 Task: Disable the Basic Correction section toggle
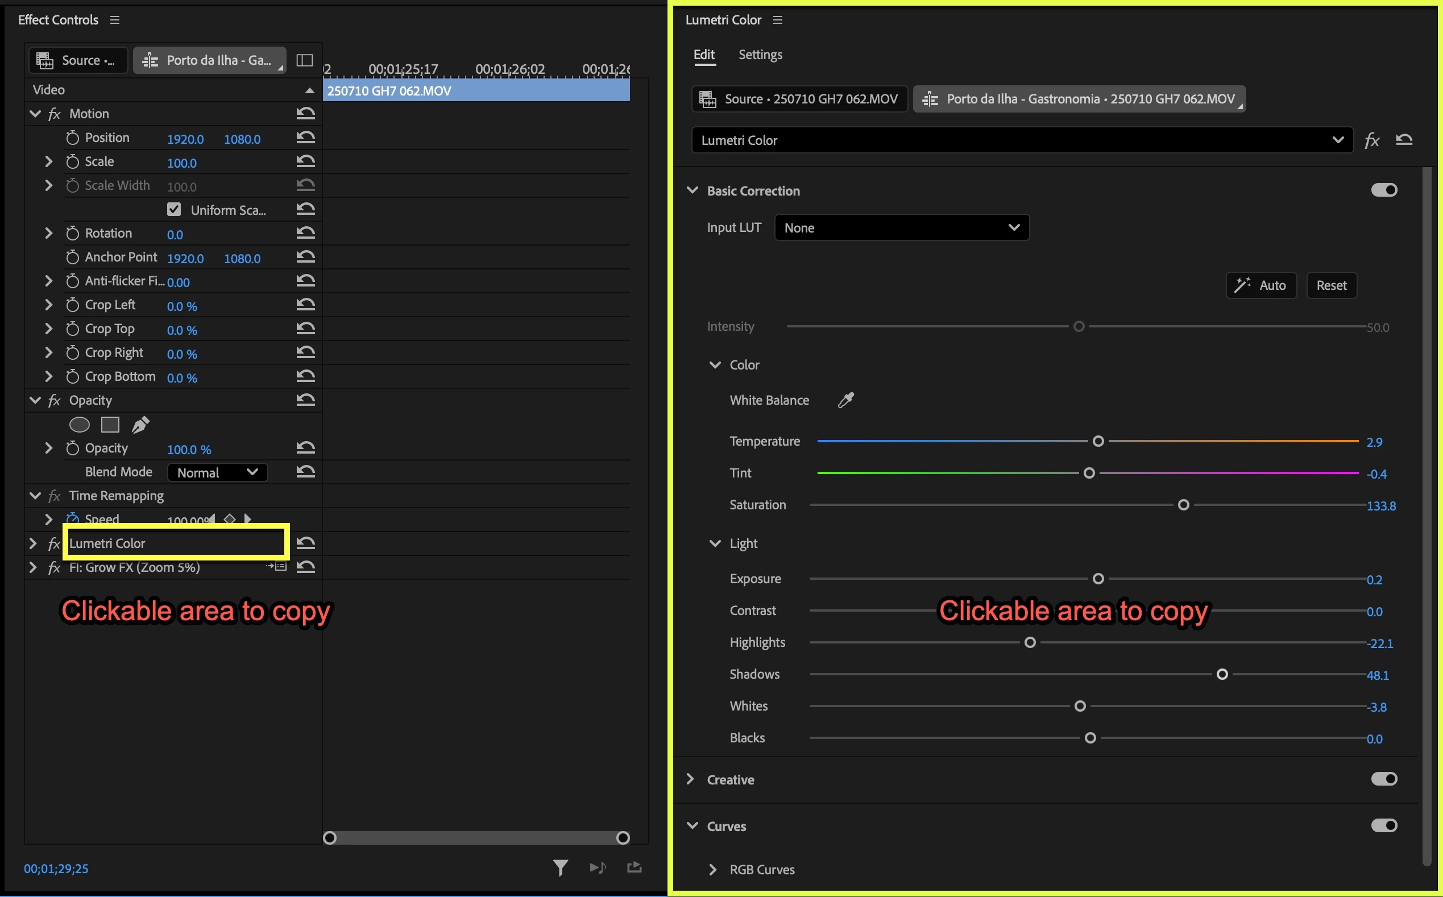[x=1384, y=190]
